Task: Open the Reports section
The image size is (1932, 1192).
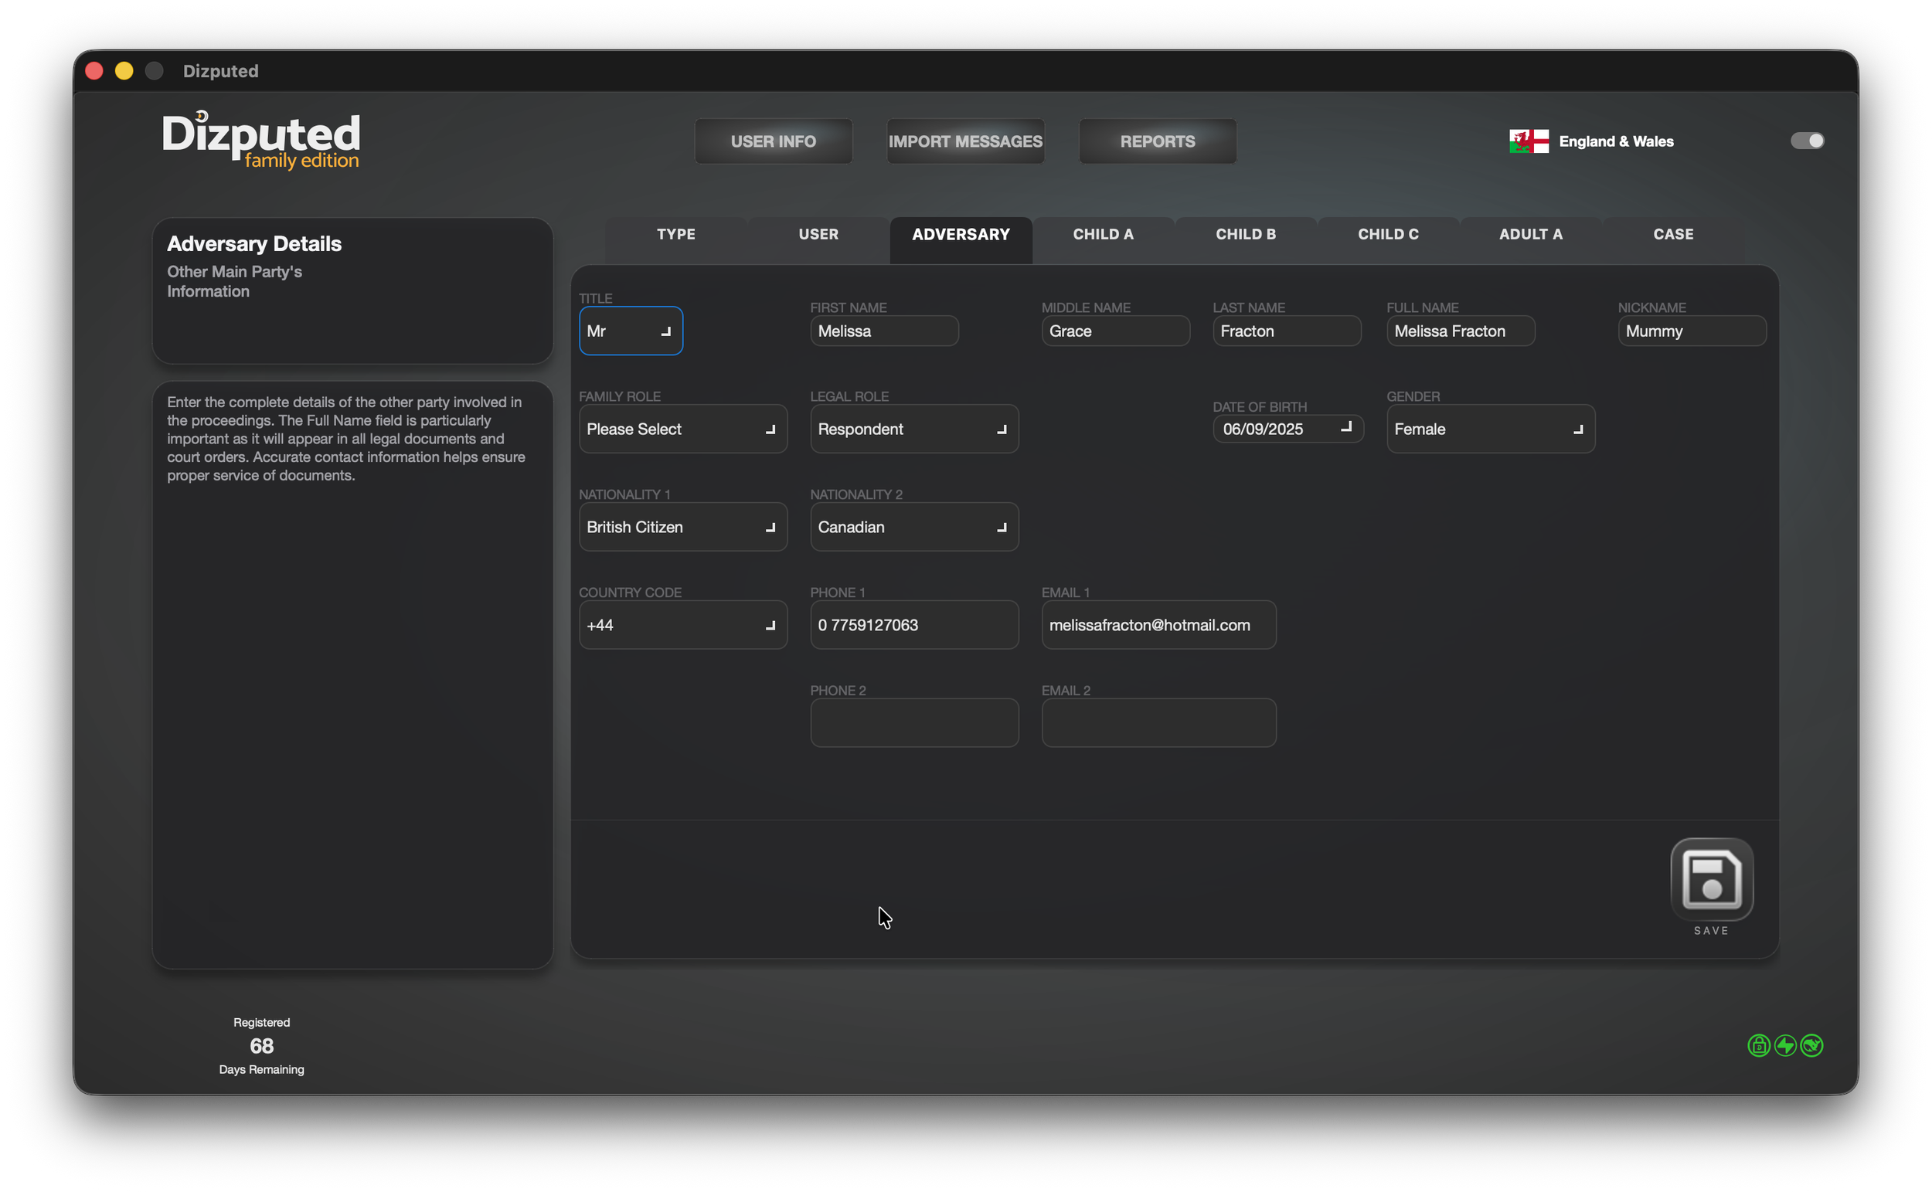Action: click(x=1157, y=141)
